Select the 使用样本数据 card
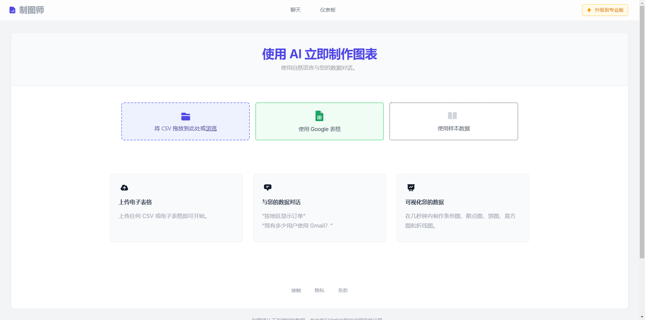Screen dimensions: 645x320 [x=453, y=121]
